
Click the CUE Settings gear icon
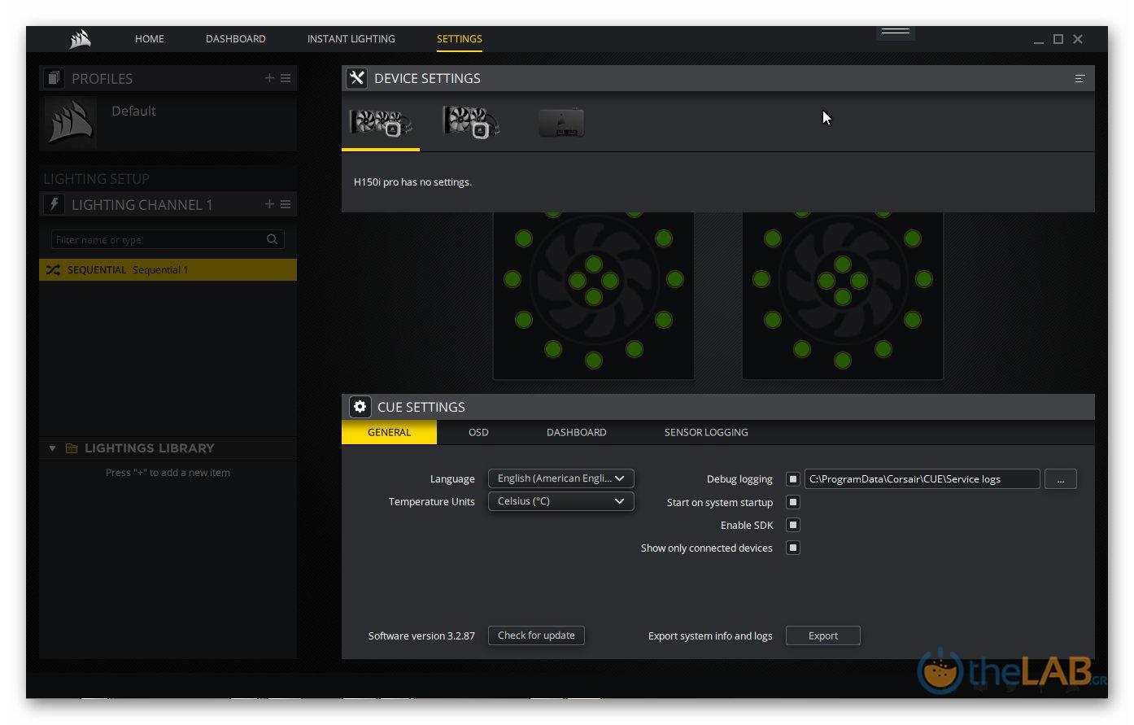coord(360,407)
